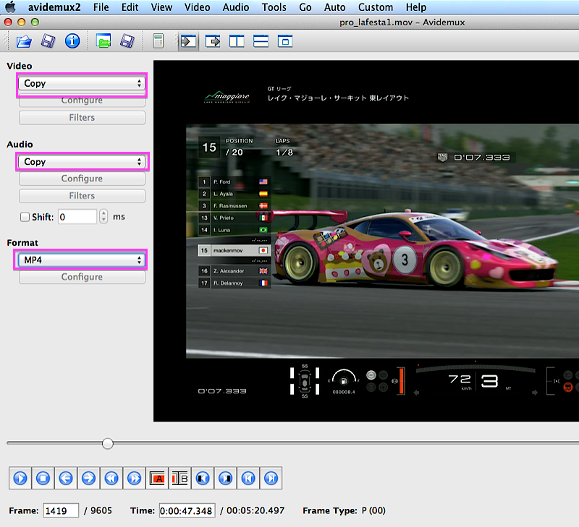Jump to the last frame
Screen dimensions: 579x527
271,478
